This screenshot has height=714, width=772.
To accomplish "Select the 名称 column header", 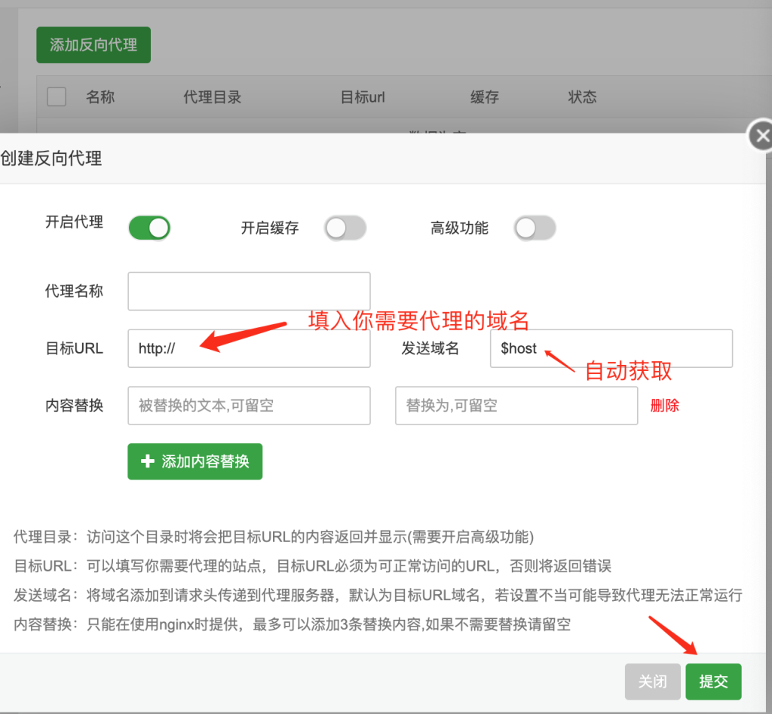I will [x=100, y=97].
